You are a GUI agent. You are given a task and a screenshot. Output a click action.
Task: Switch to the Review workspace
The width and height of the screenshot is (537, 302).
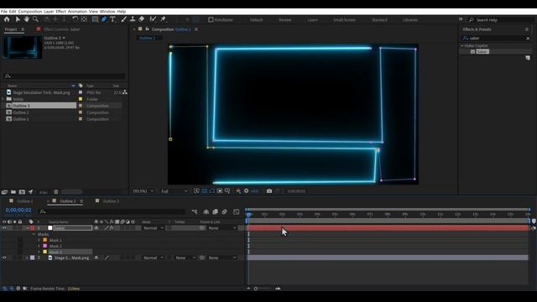(285, 20)
